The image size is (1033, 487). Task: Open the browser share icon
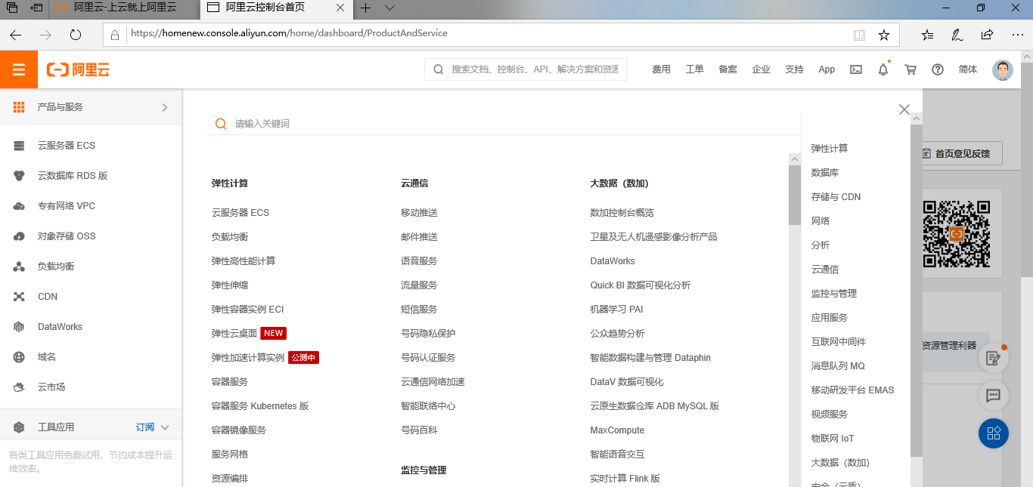pos(987,35)
